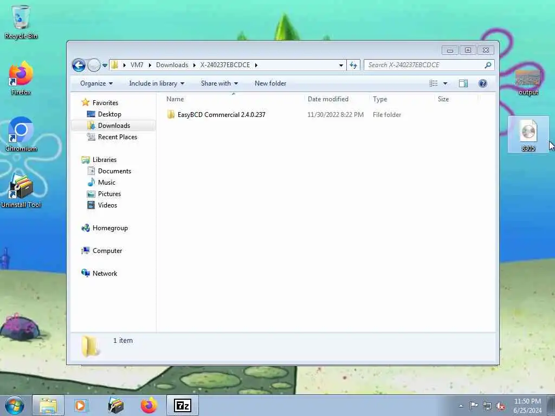Click the File folder type cell
Screen dimensions: 555x416
pos(387,115)
